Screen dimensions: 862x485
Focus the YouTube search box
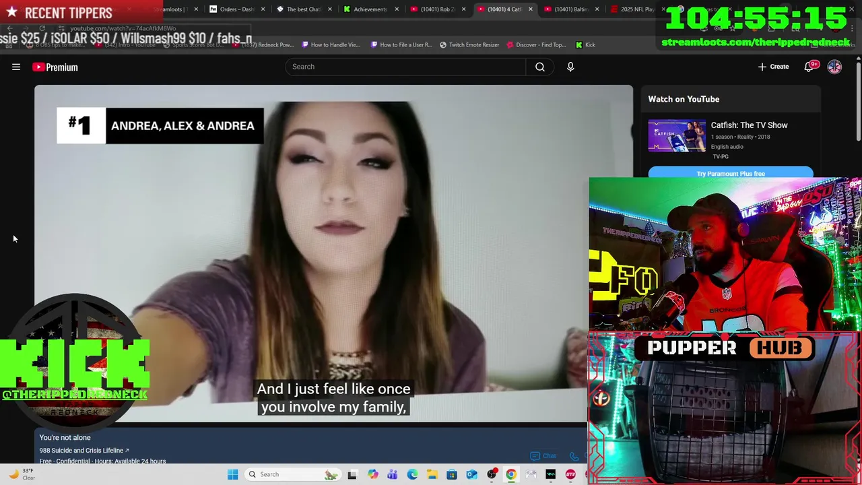pos(405,67)
